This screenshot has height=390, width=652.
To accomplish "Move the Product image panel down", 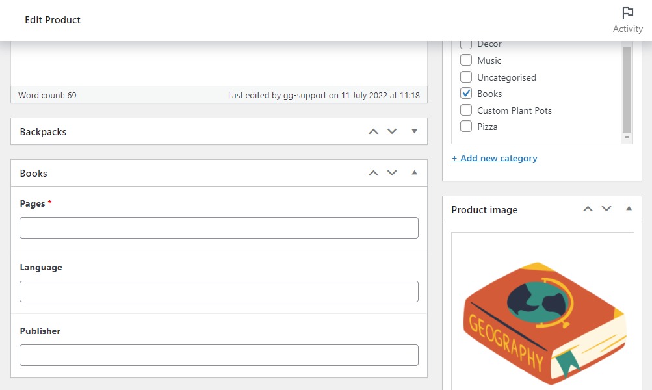I will click(606, 209).
